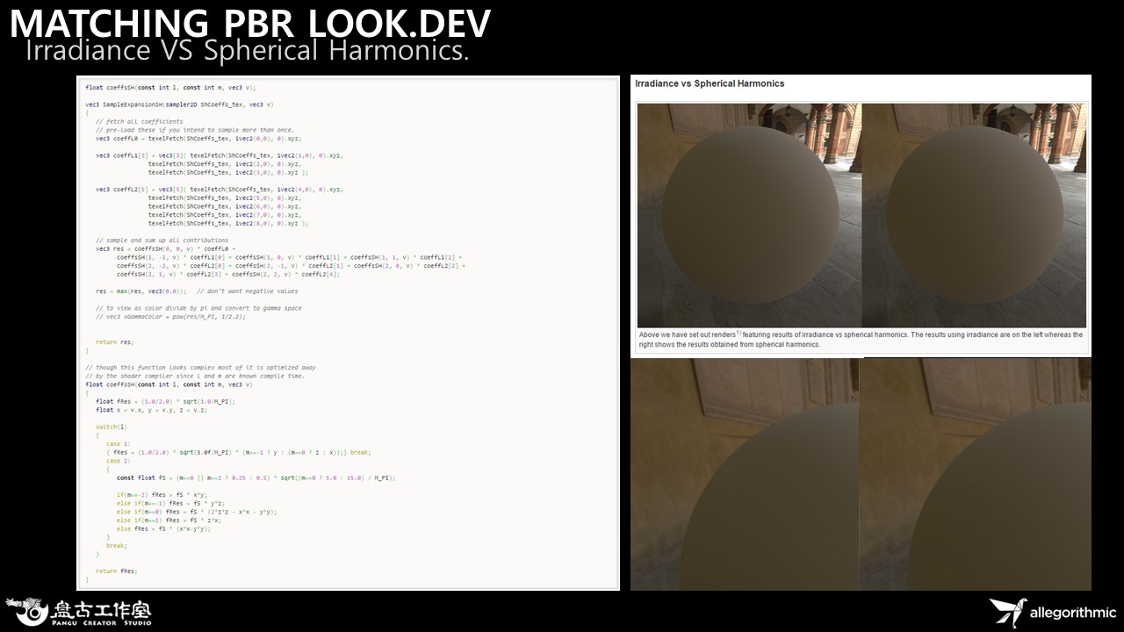Click '// sample and sum up all contributions'
This screenshot has height=632, width=1124.
point(162,241)
